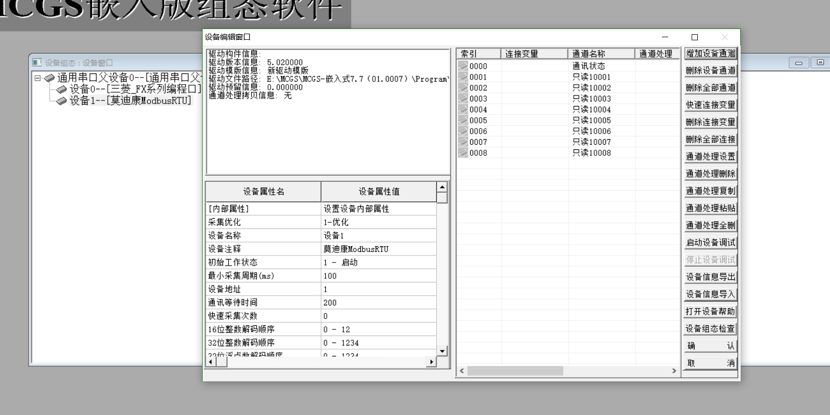Click the channel icon for index 0005
This screenshot has height=415, width=830.
pyautogui.click(x=463, y=120)
